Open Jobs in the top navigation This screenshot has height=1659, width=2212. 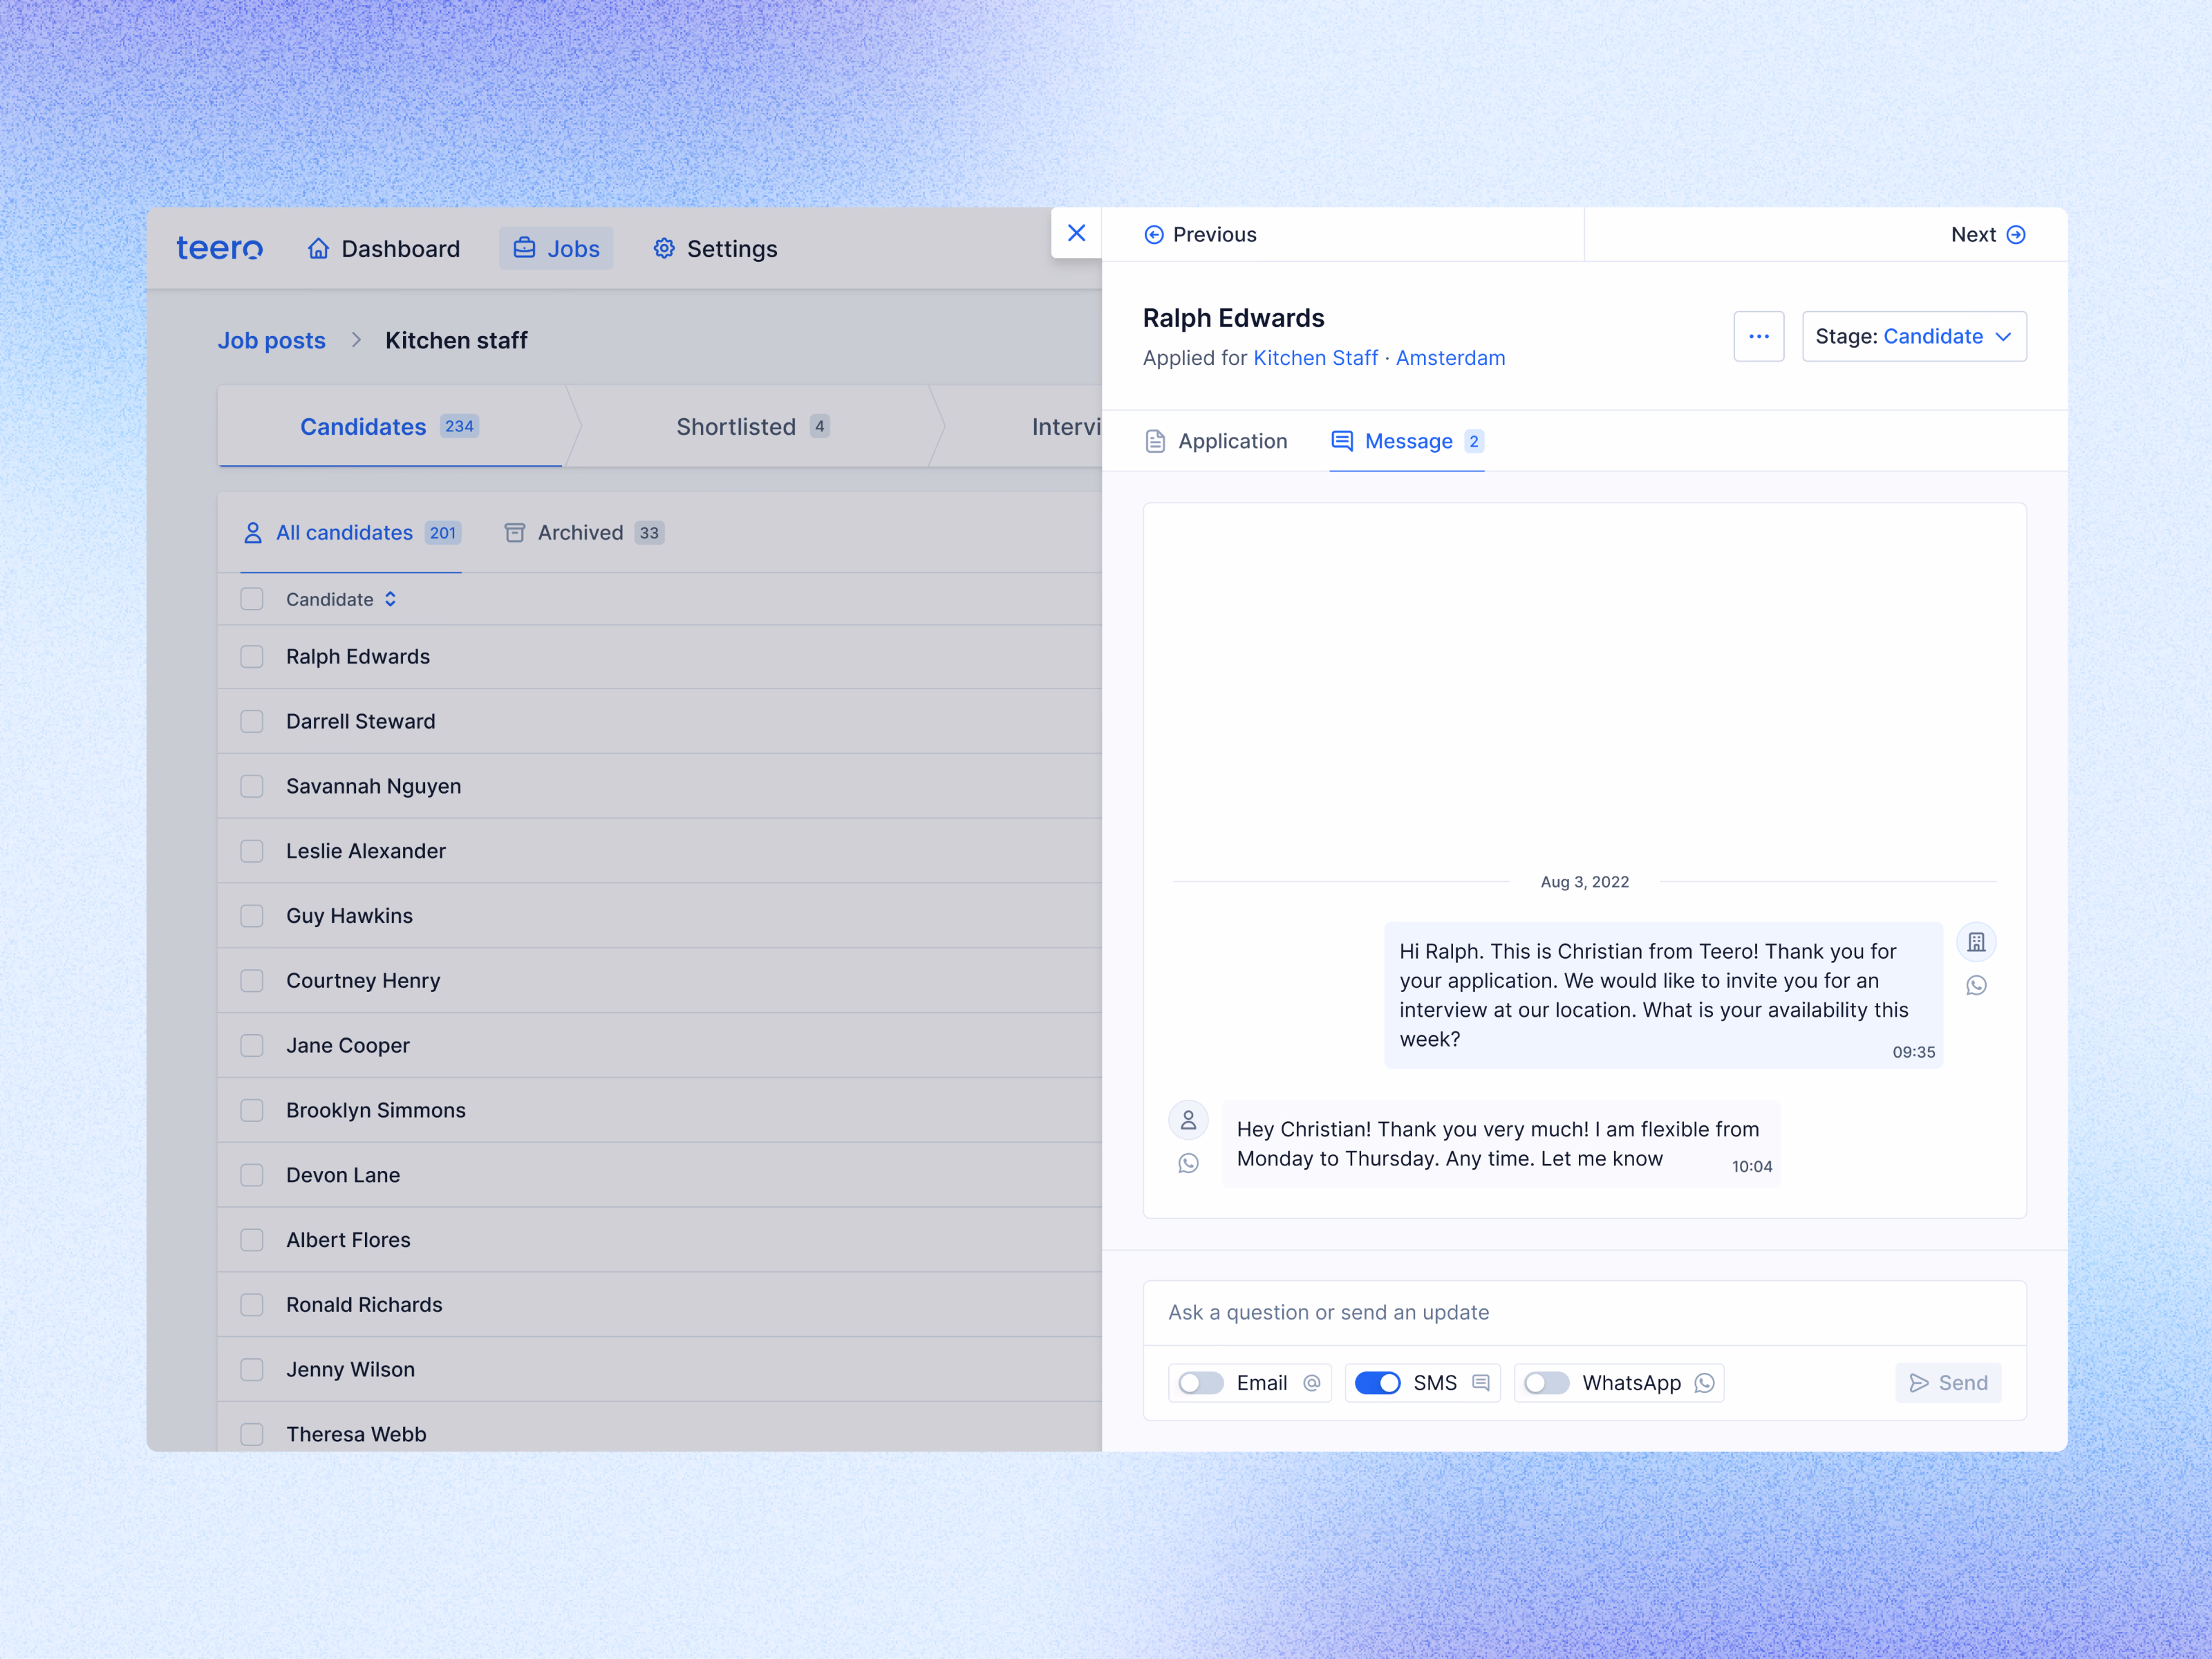tap(556, 248)
